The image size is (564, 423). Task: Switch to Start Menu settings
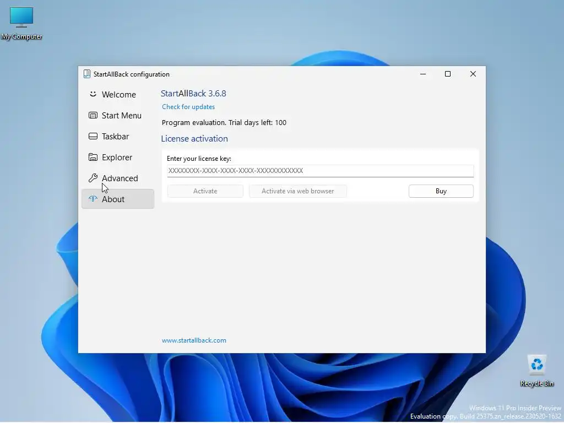point(118,116)
